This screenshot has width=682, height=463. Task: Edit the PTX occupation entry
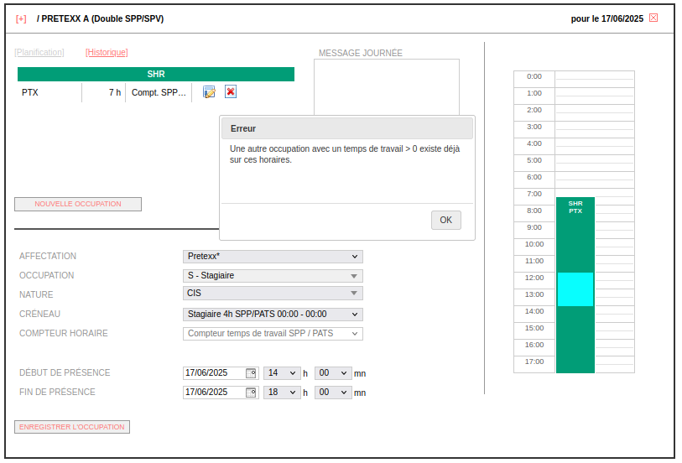[209, 91]
